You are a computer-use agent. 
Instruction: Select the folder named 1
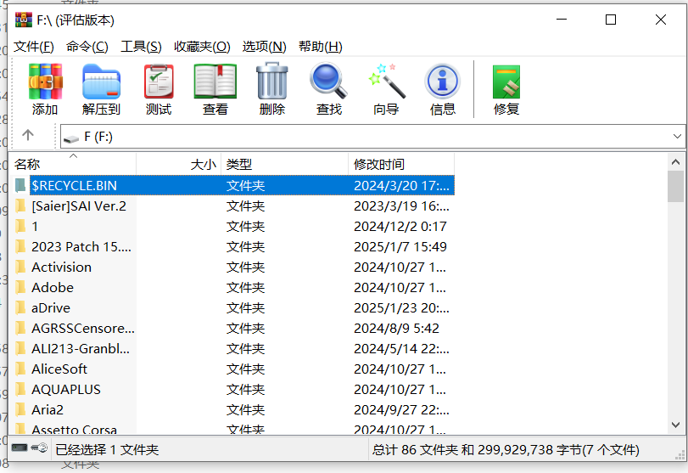[35, 226]
